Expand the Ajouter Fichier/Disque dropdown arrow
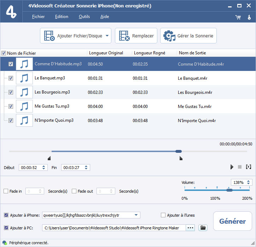Viewport: 256px width, 247px height. [x=107, y=36]
